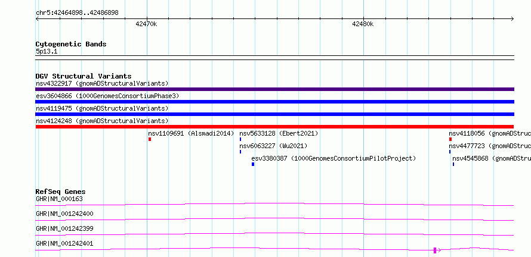The height and width of the screenshot is (257, 531).
Task: Click the nsv4118056 label text
Action: pyautogui.click(x=490, y=133)
